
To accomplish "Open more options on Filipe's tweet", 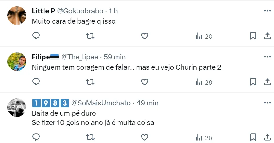I will [267, 57].
